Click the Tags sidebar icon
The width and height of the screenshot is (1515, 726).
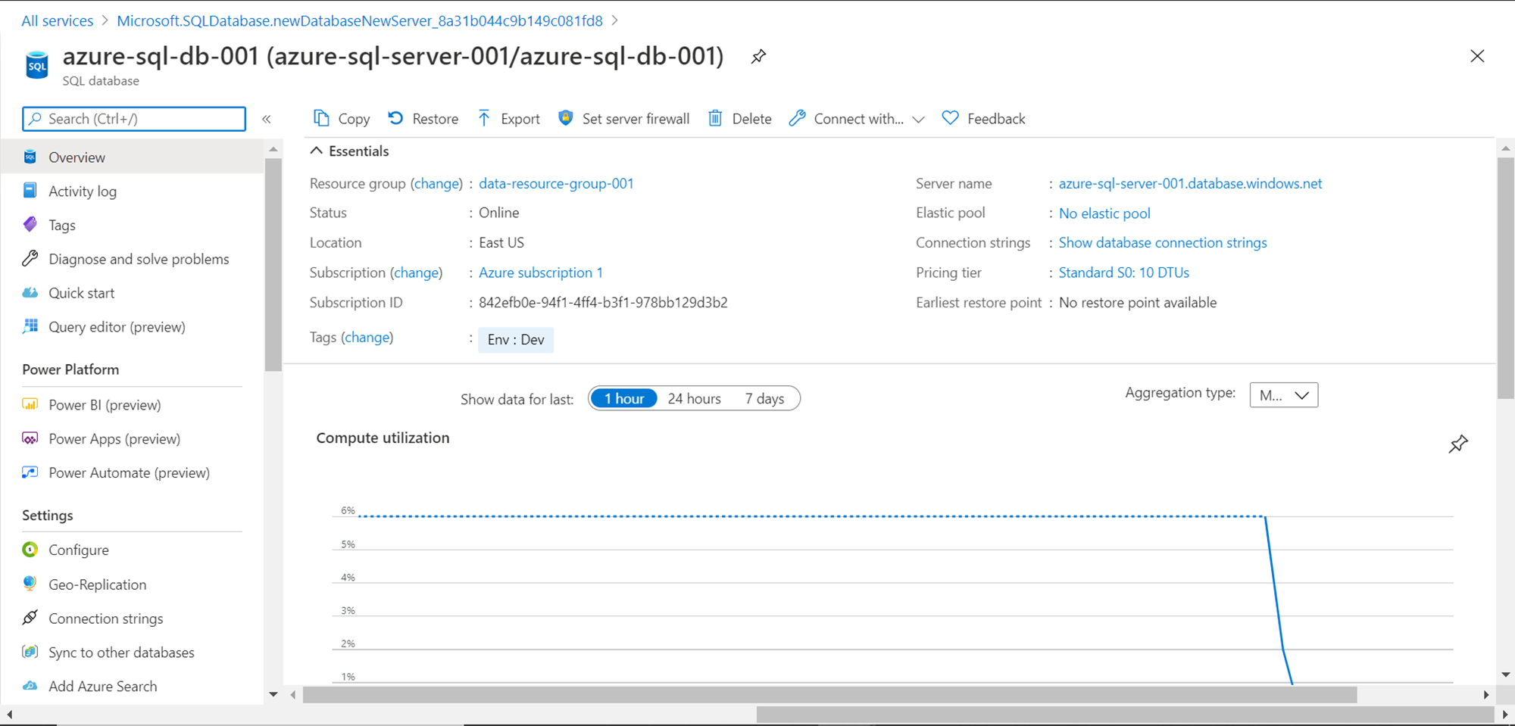(x=30, y=225)
